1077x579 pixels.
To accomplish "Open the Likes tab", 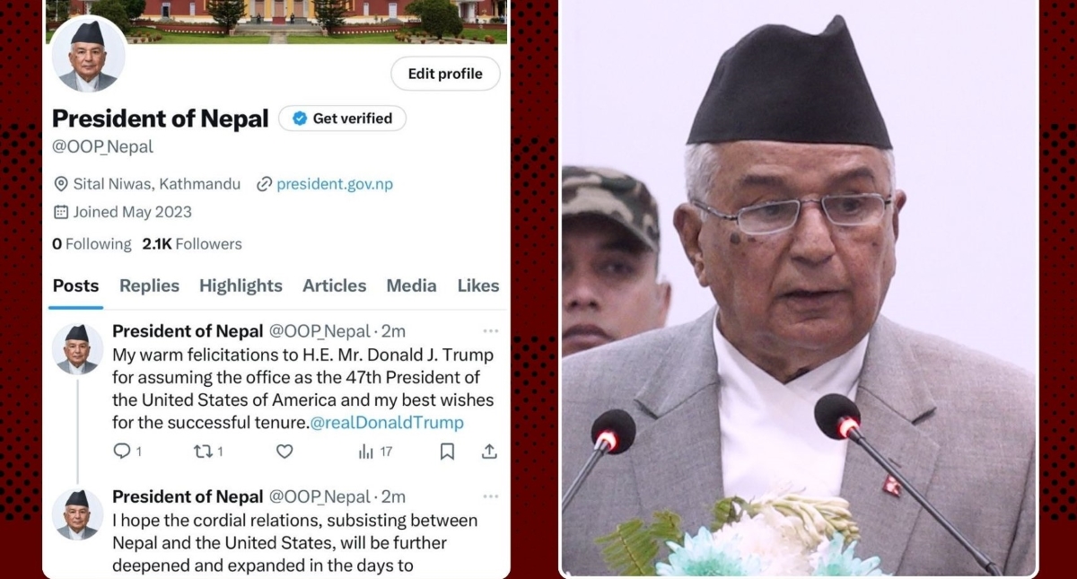I will click(477, 285).
